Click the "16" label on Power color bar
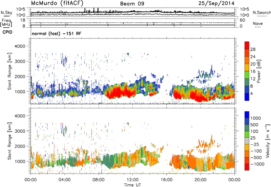271x187 pixels. 253,72
